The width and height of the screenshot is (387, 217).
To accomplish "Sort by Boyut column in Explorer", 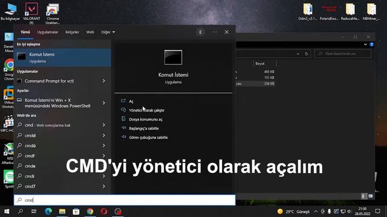I will 264,64.
